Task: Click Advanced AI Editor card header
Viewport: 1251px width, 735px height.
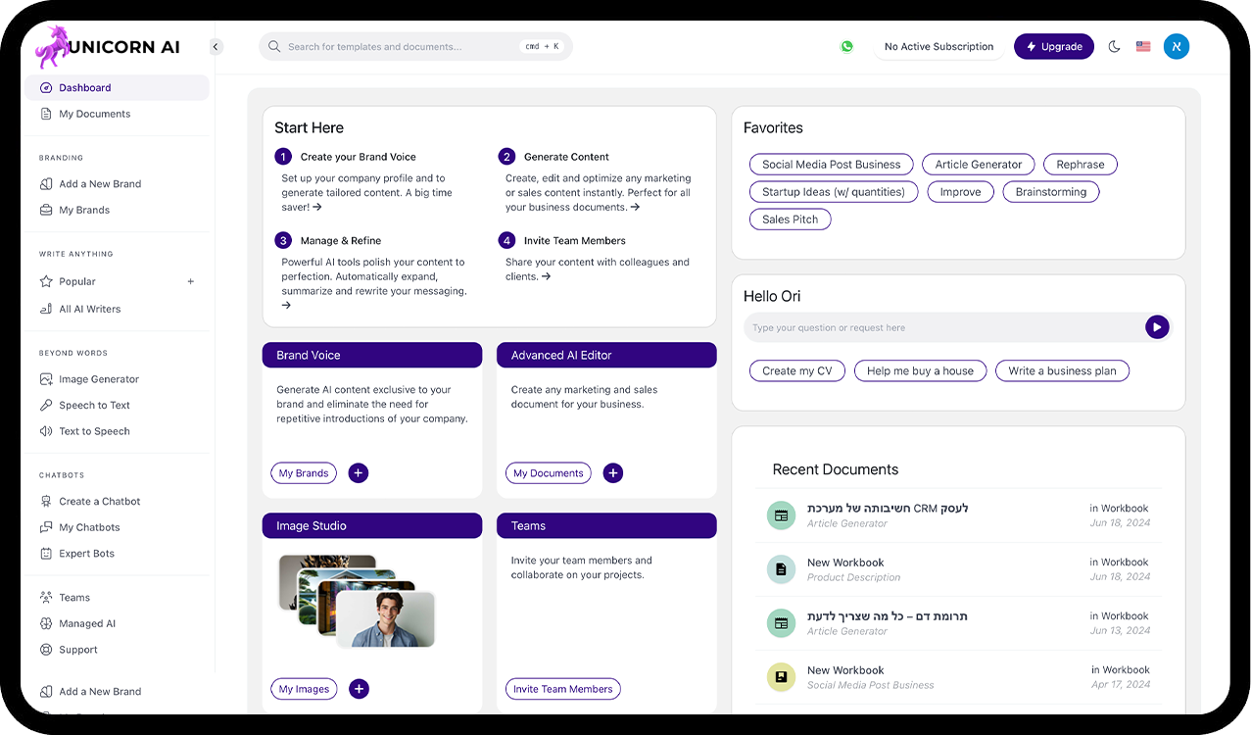Action: [606, 355]
